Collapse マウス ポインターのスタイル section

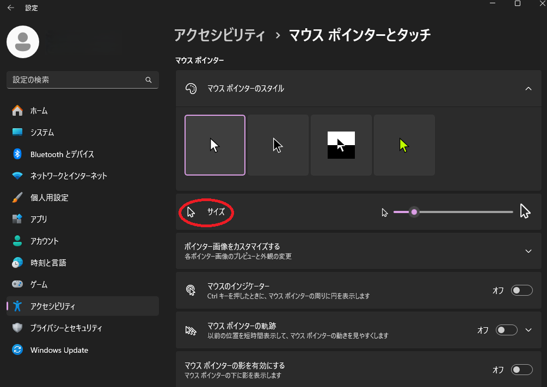click(528, 89)
